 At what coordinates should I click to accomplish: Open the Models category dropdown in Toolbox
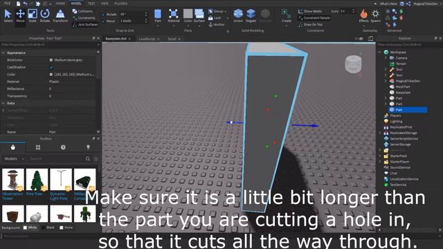pos(14,158)
